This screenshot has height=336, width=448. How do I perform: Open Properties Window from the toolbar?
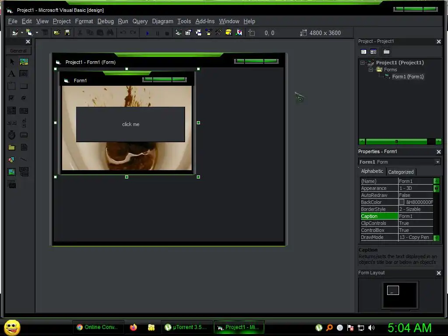pos(188,32)
